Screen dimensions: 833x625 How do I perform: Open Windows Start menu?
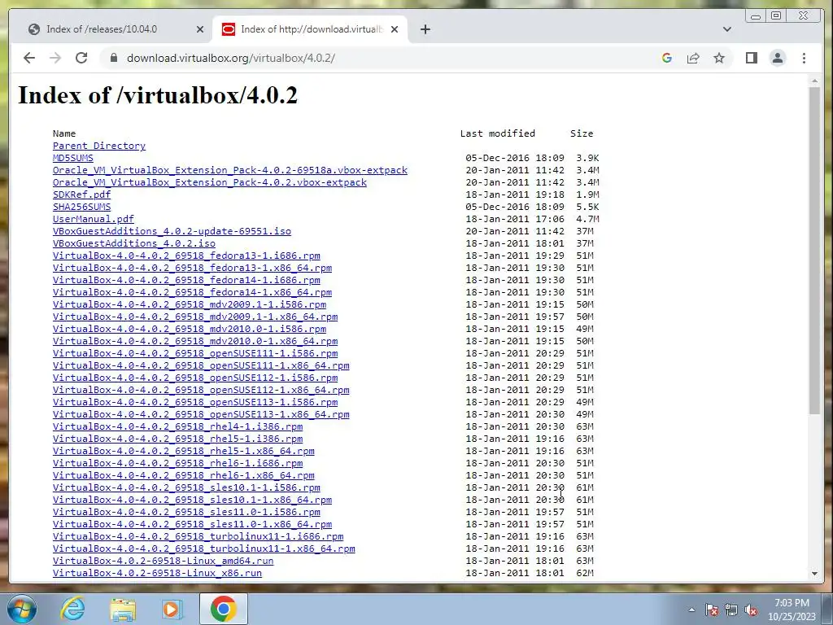[x=22, y=609]
